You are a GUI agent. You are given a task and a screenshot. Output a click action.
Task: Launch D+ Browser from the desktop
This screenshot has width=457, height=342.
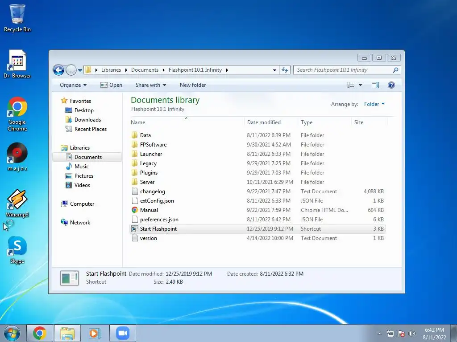coord(17,64)
